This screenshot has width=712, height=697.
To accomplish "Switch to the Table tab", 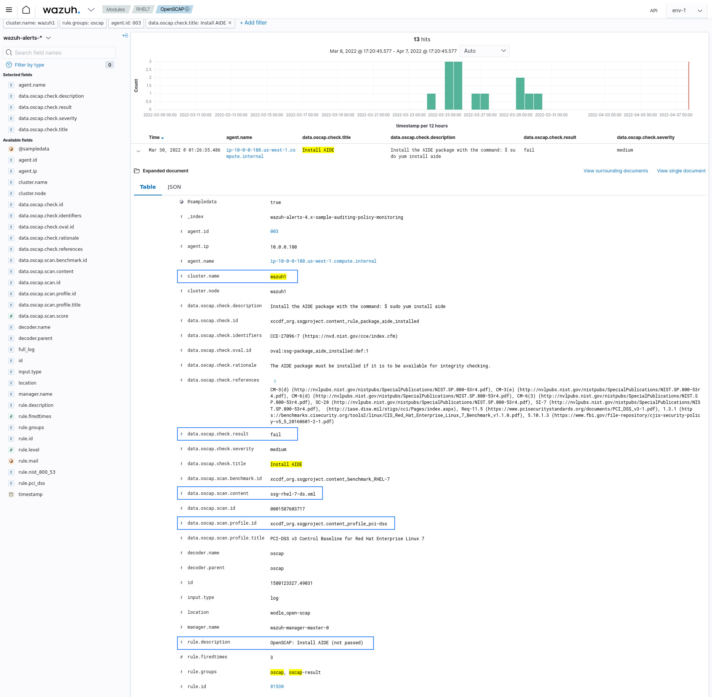I will (x=148, y=187).
